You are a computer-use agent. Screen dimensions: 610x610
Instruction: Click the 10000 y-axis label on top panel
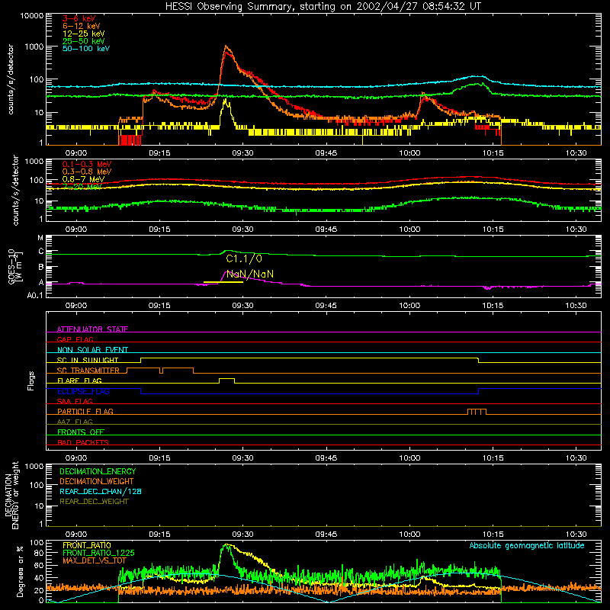pos(32,15)
